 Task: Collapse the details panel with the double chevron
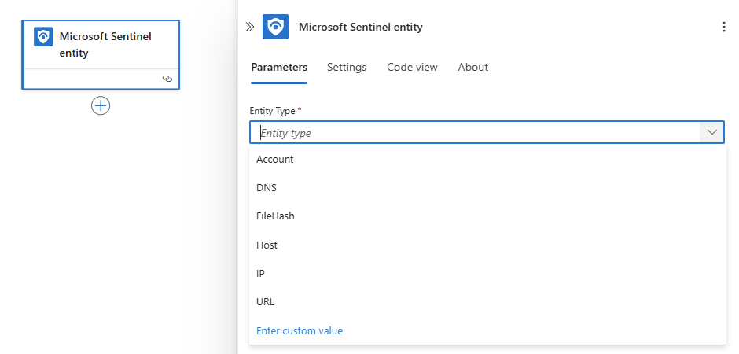point(250,27)
